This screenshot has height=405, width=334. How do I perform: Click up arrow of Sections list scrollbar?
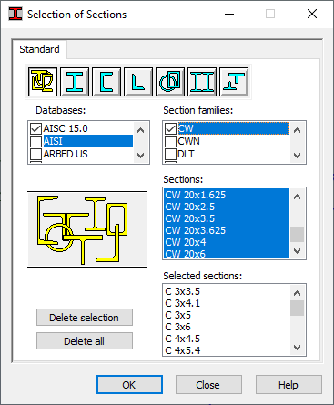[298, 197]
